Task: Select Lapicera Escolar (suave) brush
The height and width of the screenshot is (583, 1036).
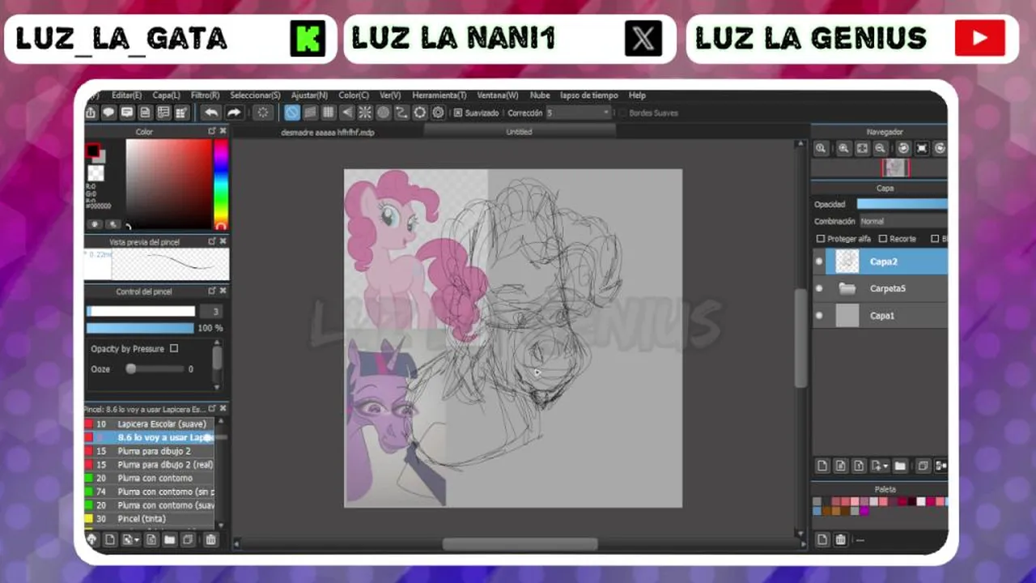Action: pos(149,423)
